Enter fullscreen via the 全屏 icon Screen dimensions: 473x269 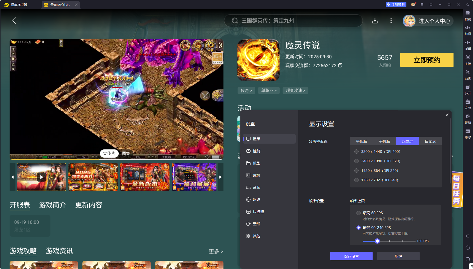click(467, 59)
